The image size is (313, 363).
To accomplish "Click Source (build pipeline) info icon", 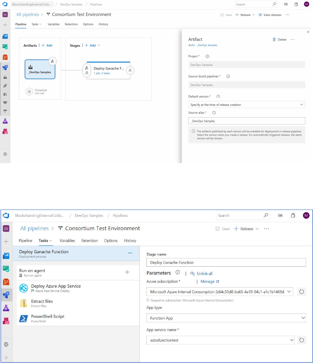I will click(x=228, y=76).
